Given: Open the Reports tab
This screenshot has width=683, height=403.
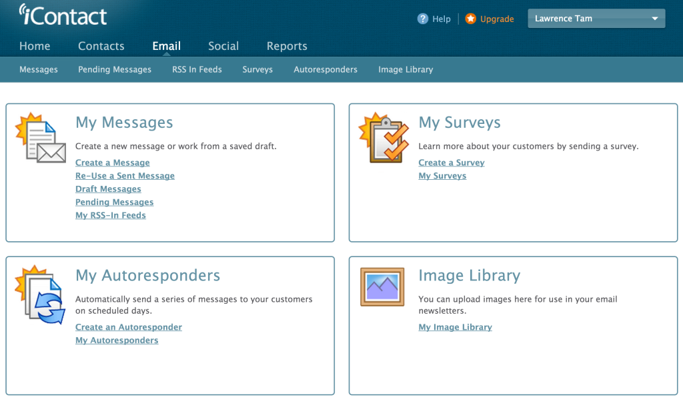Looking at the screenshot, I should [287, 46].
